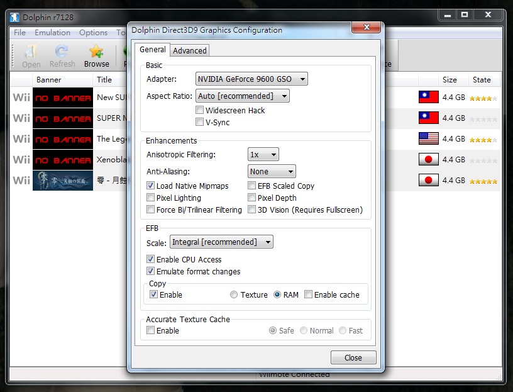Select the Normal texture cache radio option
513x392 pixels.
tap(303, 330)
